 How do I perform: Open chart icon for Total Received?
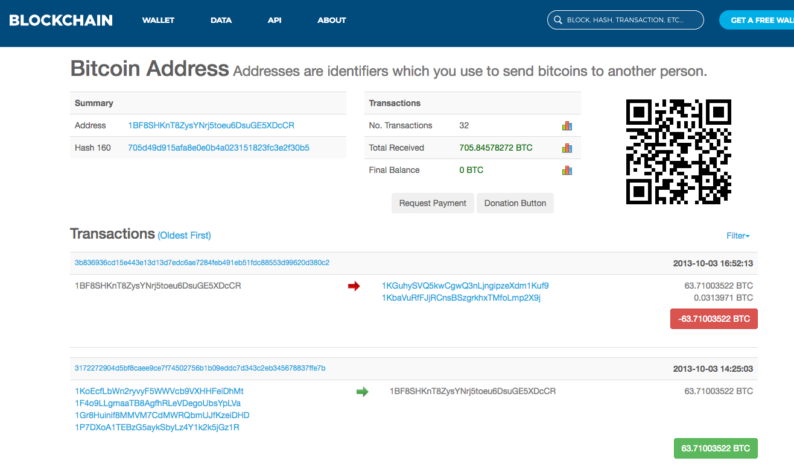point(567,148)
